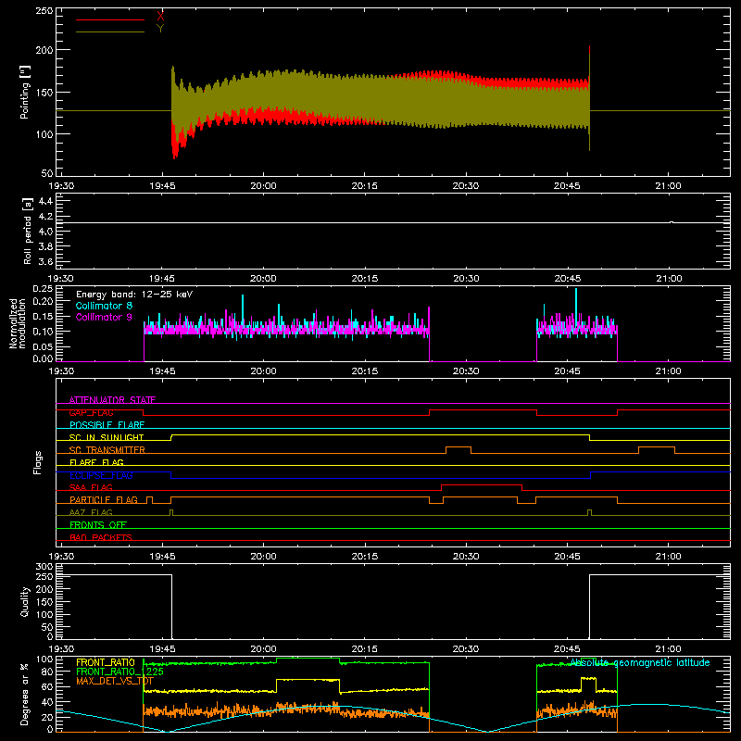The width and height of the screenshot is (741, 741).
Task: Select the 'Y' legend label in pointing plot
Action: click(x=160, y=29)
